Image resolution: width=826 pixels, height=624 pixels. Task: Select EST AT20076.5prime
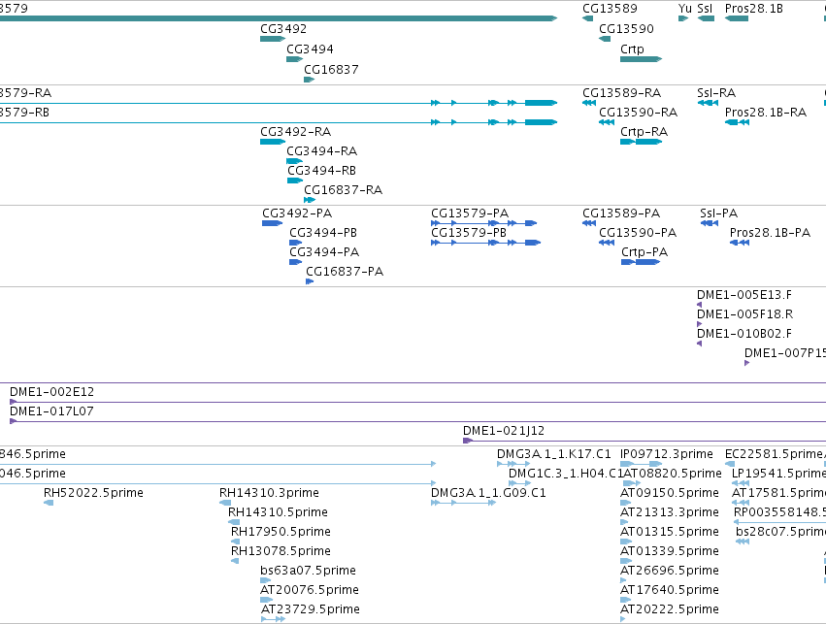pyautogui.click(x=267, y=601)
